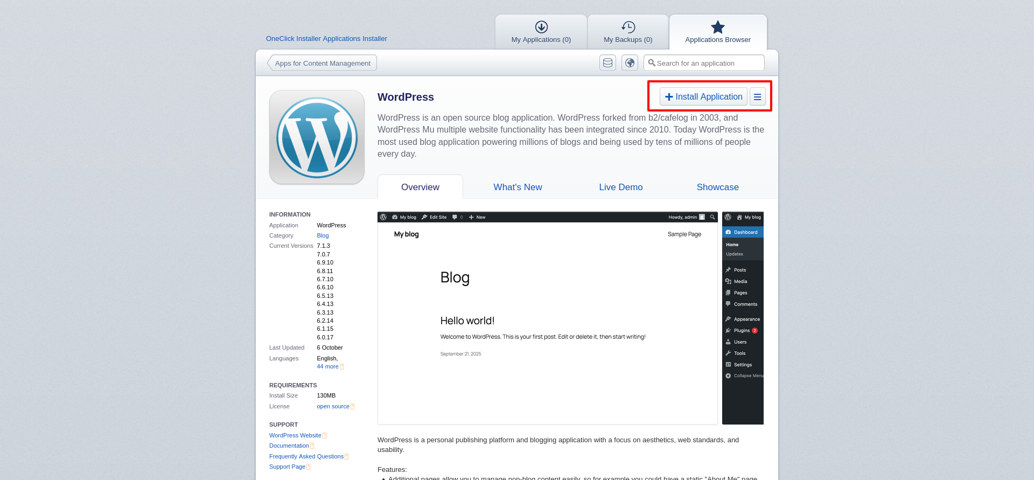
Task: Click the magnifier icon in search box
Action: click(x=652, y=63)
